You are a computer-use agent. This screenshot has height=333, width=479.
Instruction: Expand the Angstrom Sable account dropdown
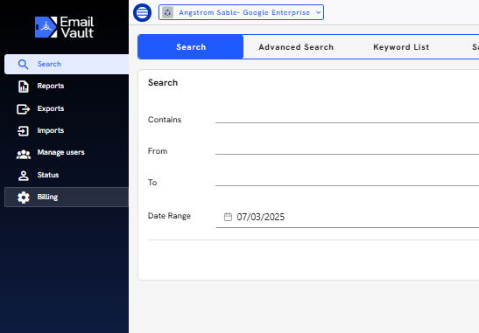click(x=241, y=12)
